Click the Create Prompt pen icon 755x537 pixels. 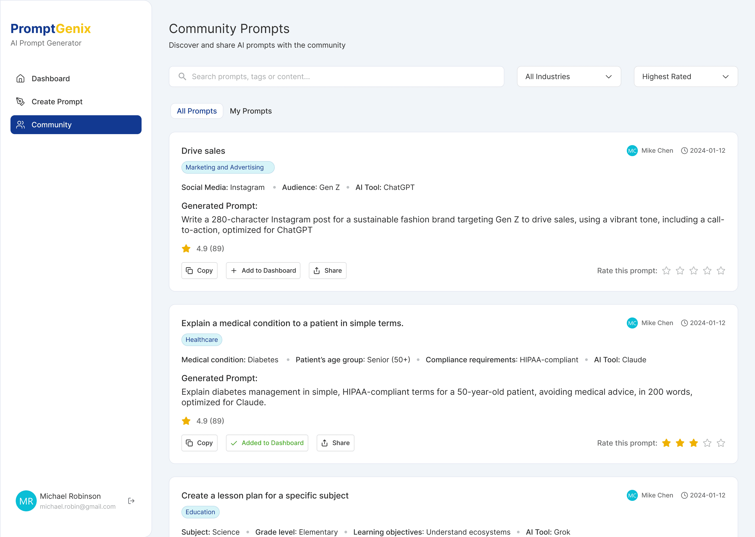(20, 102)
